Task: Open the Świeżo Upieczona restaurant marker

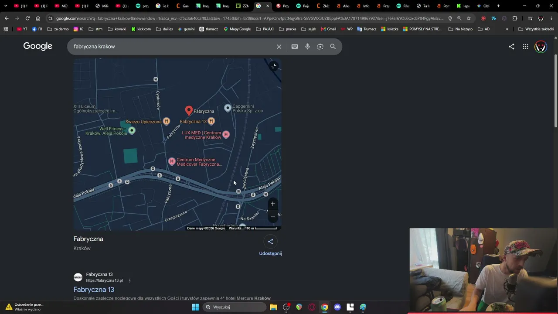Action: [x=166, y=121]
